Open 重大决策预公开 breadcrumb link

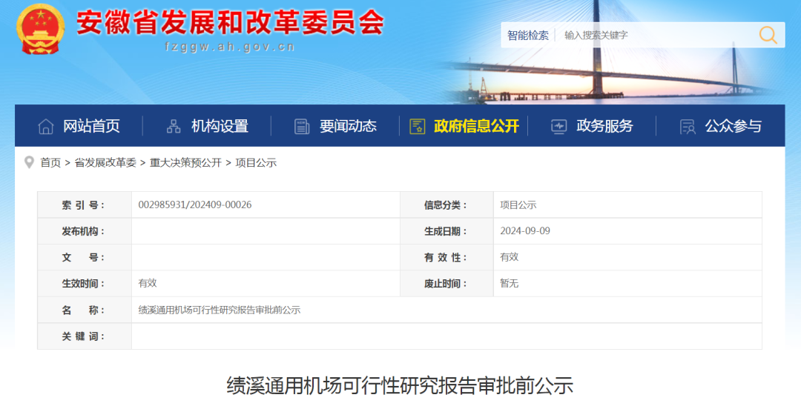(x=185, y=163)
